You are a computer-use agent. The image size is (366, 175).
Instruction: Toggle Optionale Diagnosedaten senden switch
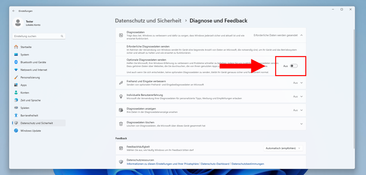(x=294, y=66)
